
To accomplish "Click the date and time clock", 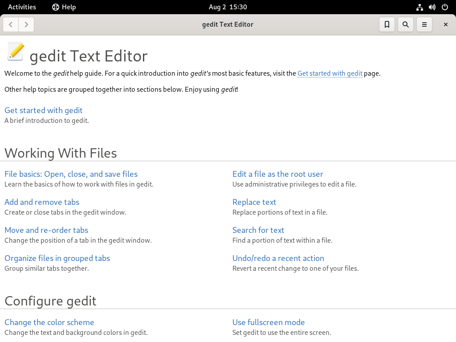I will [228, 7].
